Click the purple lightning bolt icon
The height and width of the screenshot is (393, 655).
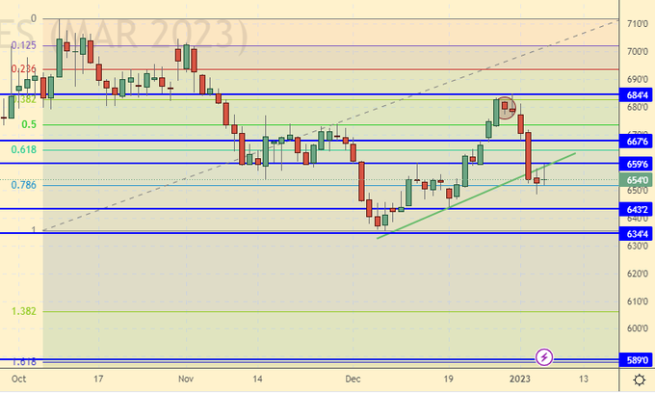coord(544,357)
